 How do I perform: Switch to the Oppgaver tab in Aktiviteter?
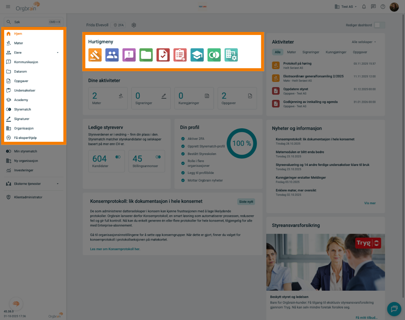360,52
